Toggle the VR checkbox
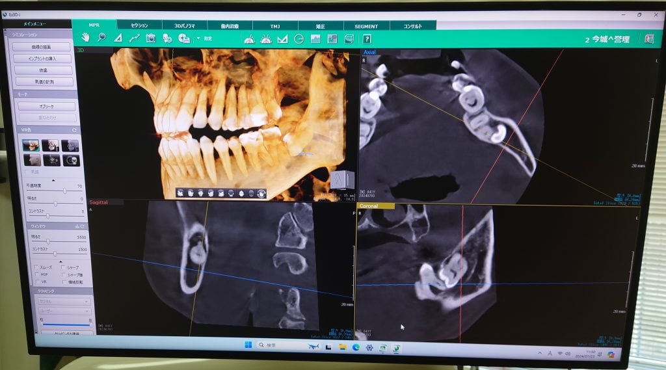Viewport: 666px width, 370px height. coord(36,282)
